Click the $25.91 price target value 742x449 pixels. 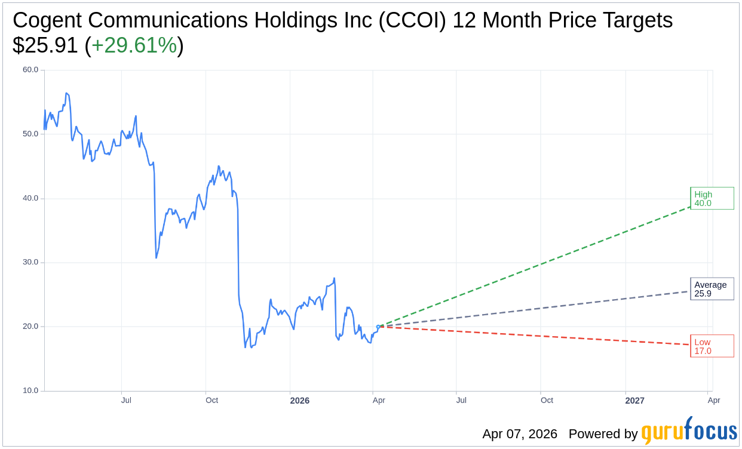(45, 45)
